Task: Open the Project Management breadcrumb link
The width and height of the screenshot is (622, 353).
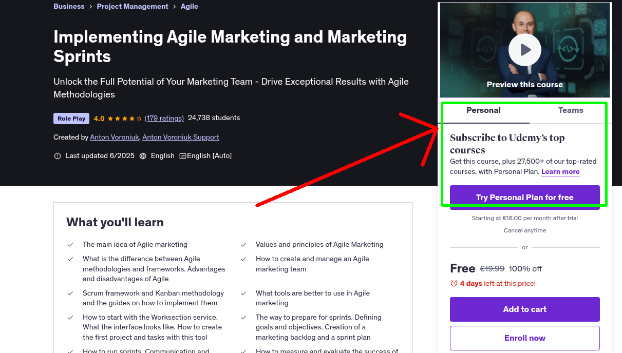Action: 133,6
